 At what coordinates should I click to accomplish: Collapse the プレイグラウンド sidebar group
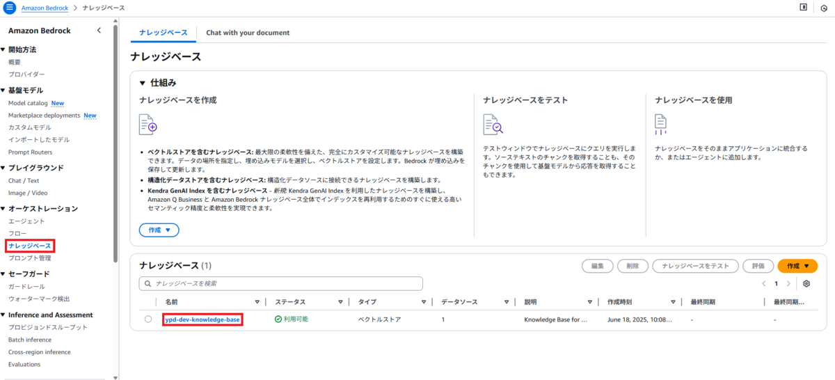pos(3,168)
